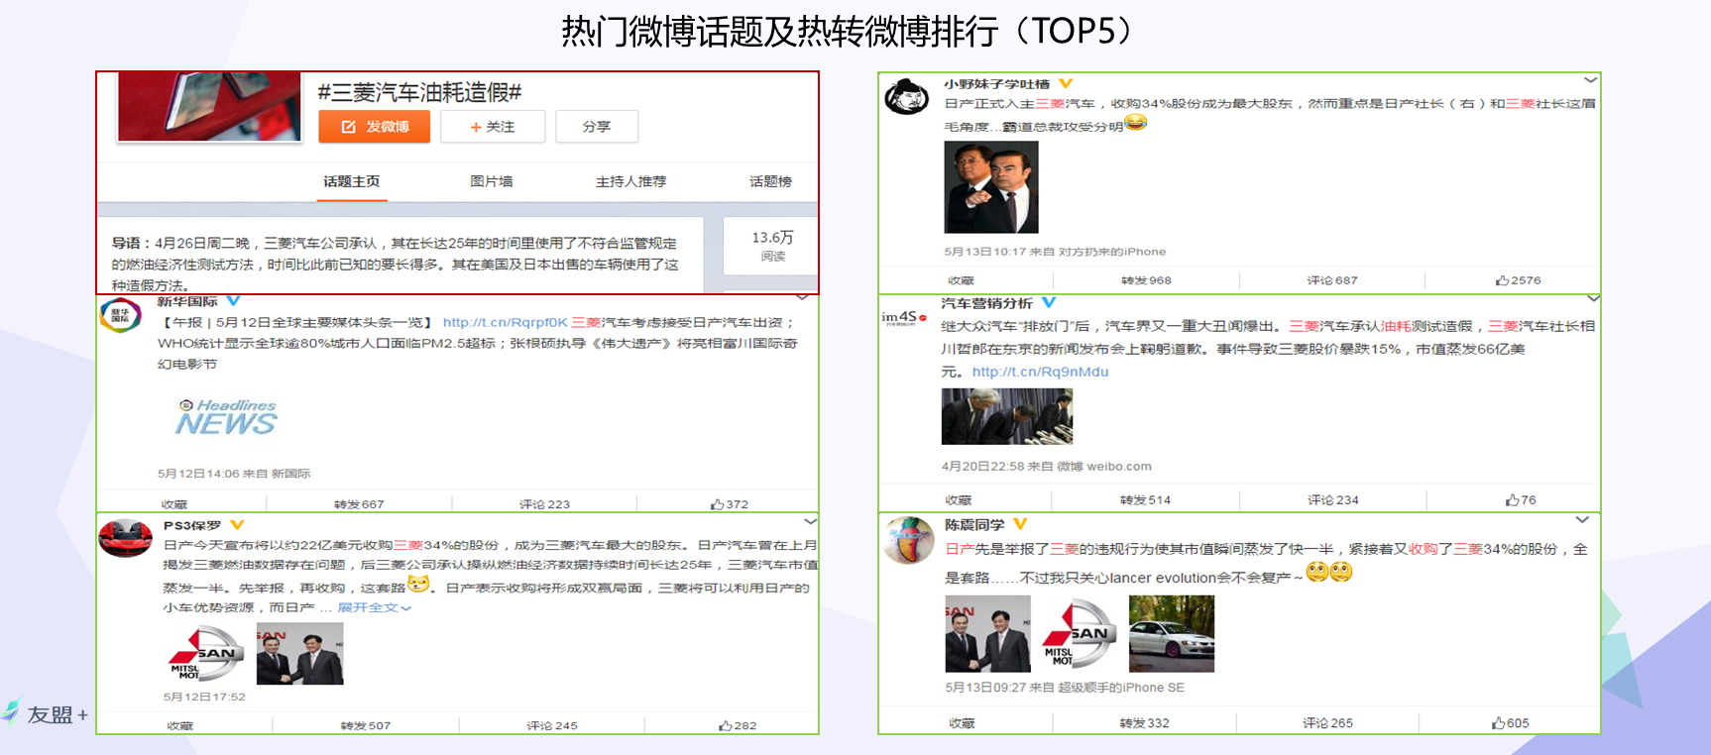Expand menu arrow on PS3保罗 post
Image resolution: width=1711 pixels, height=755 pixels.
coord(810,521)
